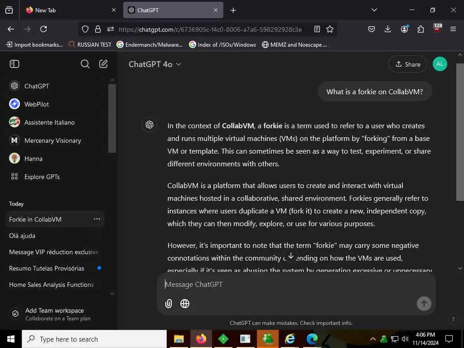
Task: Open Import bookmarks bookmark
Action: pyautogui.click(x=34, y=45)
